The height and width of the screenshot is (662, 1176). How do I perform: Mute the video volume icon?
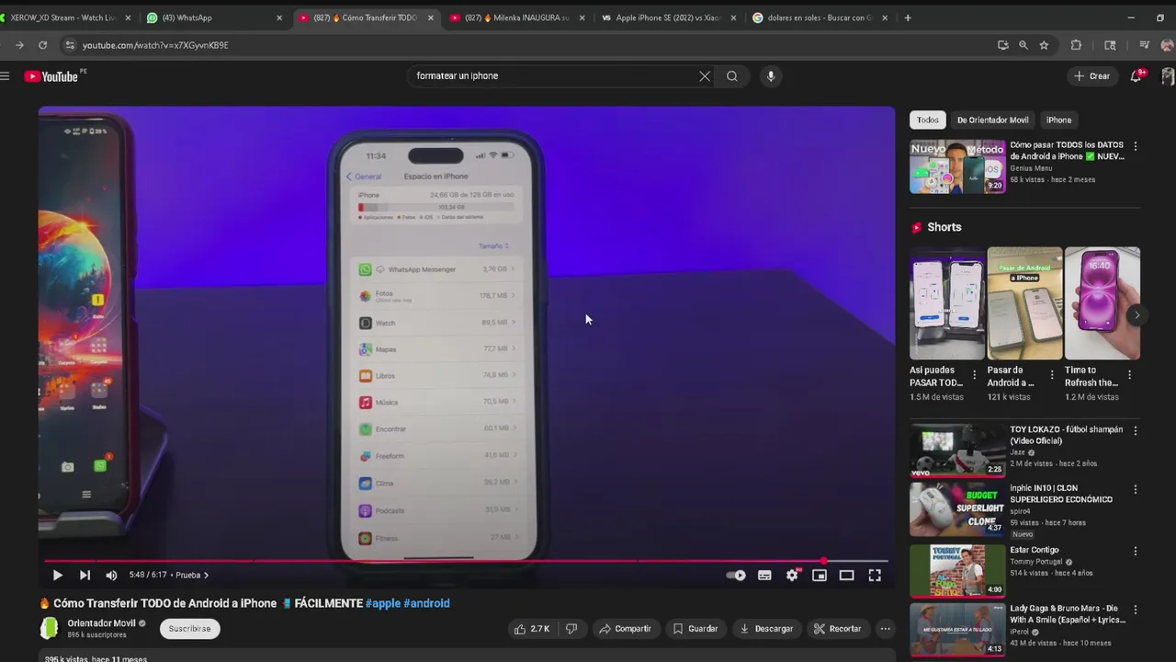(111, 576)
